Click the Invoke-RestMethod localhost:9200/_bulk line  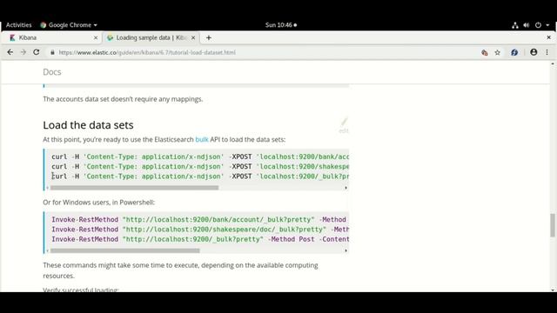(200, 239)
